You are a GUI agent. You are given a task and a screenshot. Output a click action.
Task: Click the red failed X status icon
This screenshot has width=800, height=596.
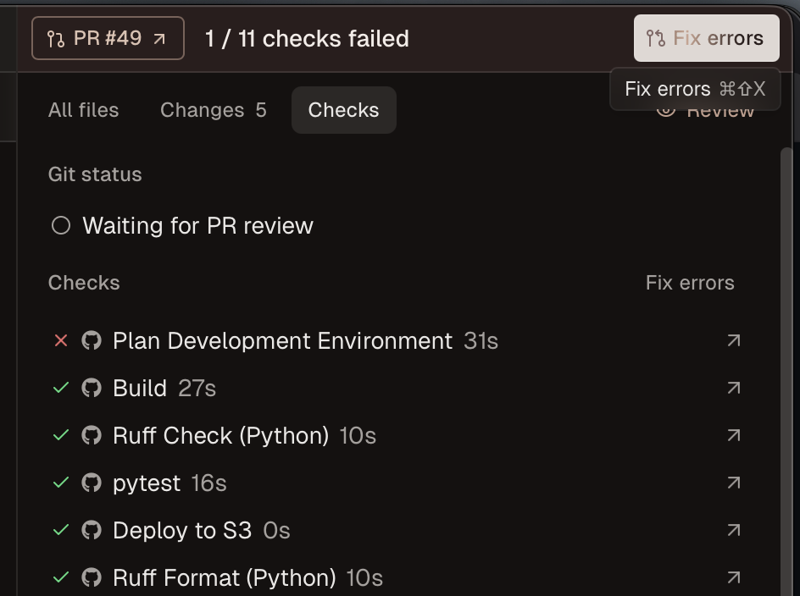[x=60, y=340]
